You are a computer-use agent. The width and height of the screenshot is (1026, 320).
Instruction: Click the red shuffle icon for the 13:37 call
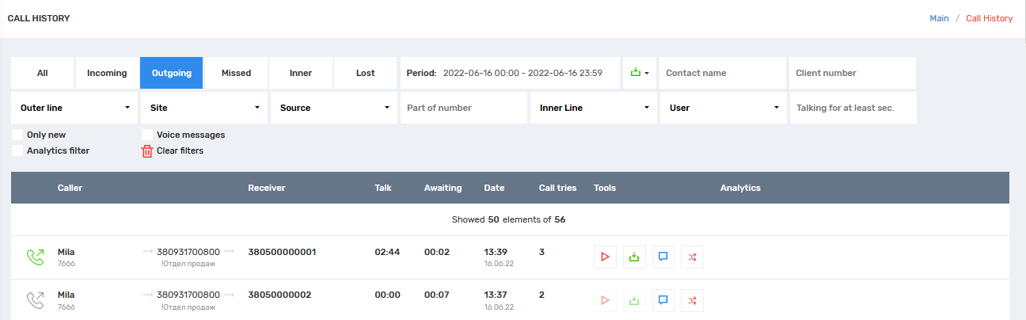(x=693, y=300)
